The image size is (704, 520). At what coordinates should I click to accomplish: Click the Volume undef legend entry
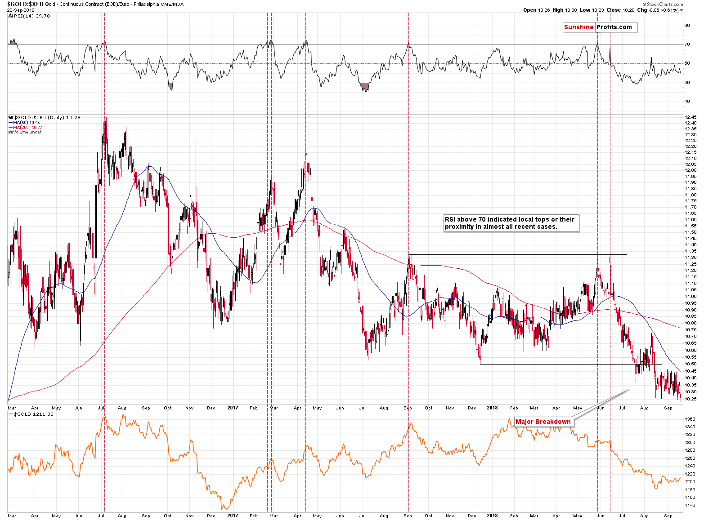(x=27, y=132)
